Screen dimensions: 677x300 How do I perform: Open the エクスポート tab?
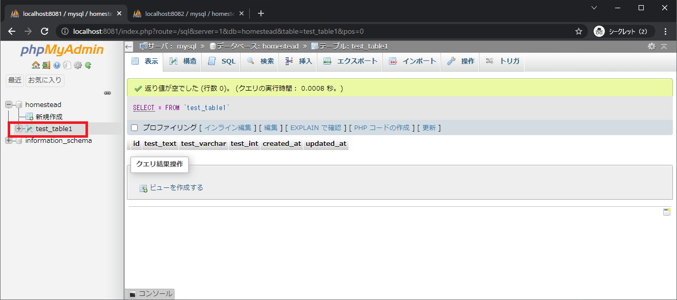(350, 61)
